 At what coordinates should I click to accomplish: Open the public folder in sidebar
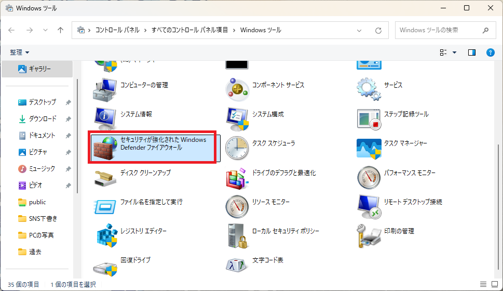[x=32, y=202]
